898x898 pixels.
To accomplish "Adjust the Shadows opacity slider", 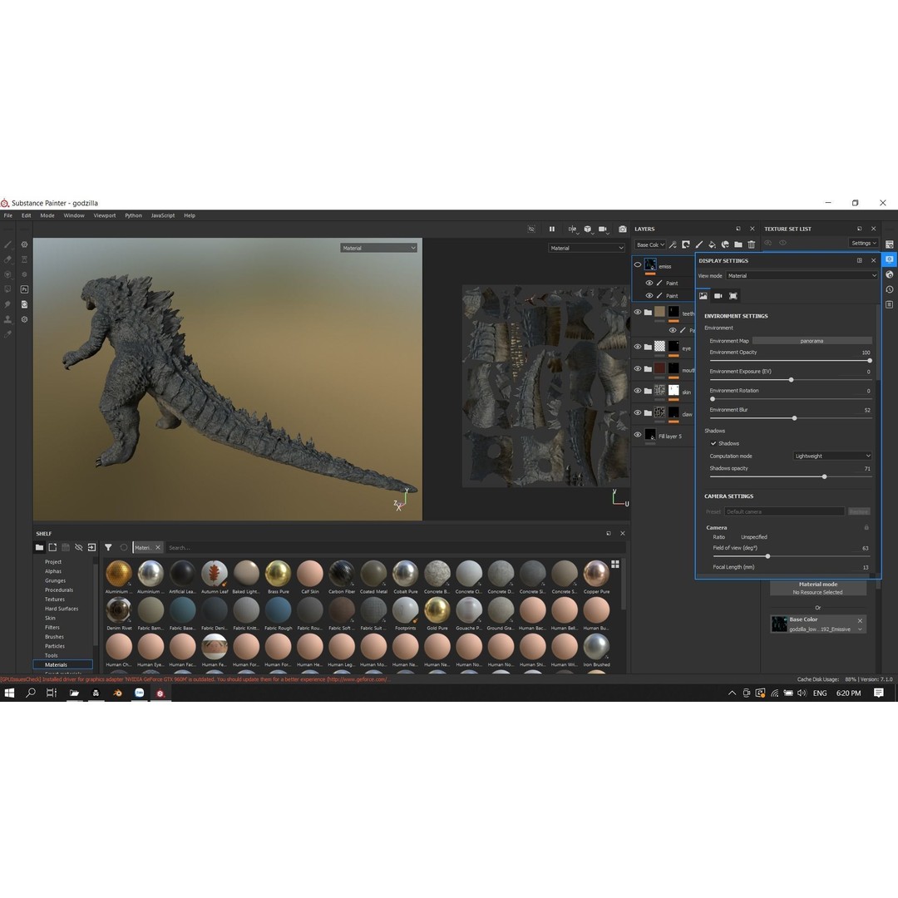I will pos(791,476).
